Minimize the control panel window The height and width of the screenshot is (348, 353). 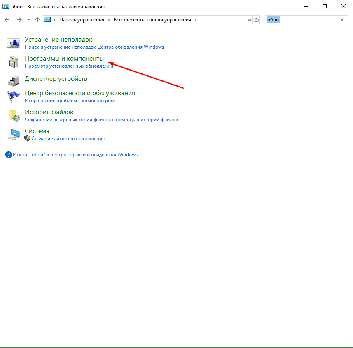click(x=306, y=6)
